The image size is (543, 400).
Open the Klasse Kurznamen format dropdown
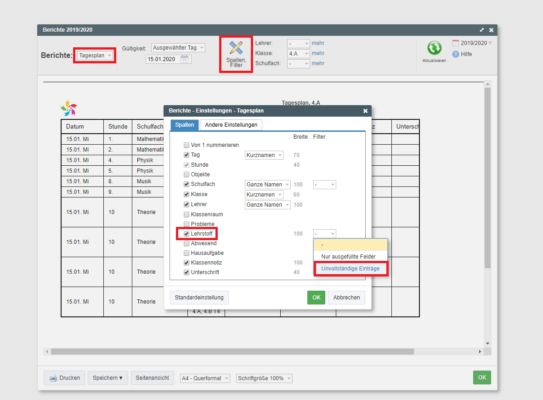264,195
